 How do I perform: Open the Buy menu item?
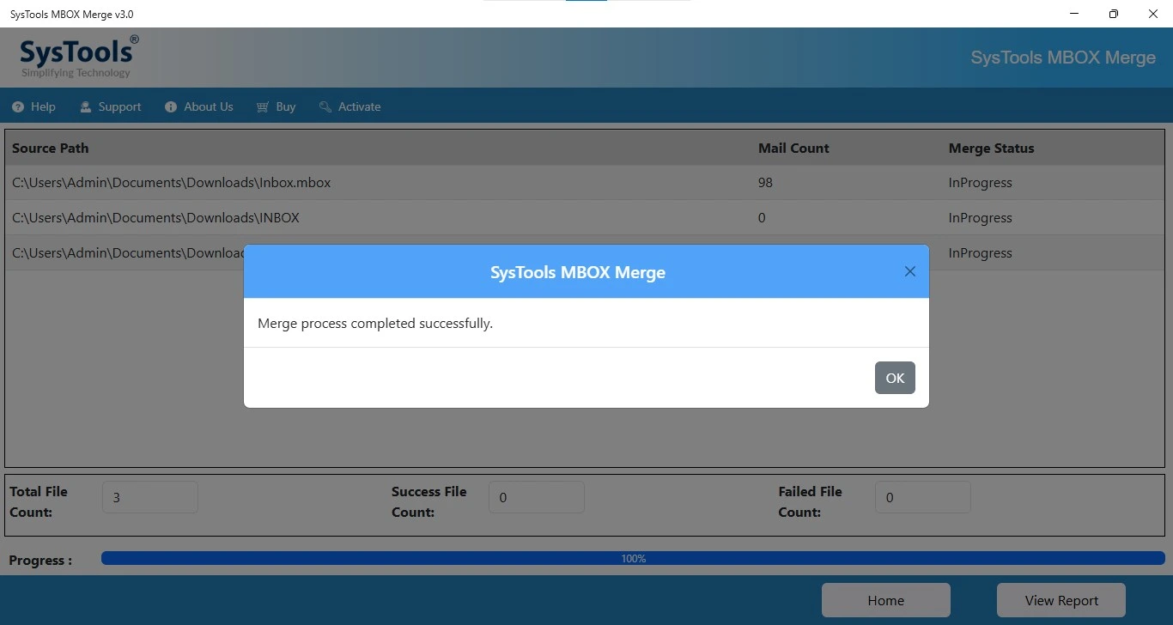click(x=276, y=107)
